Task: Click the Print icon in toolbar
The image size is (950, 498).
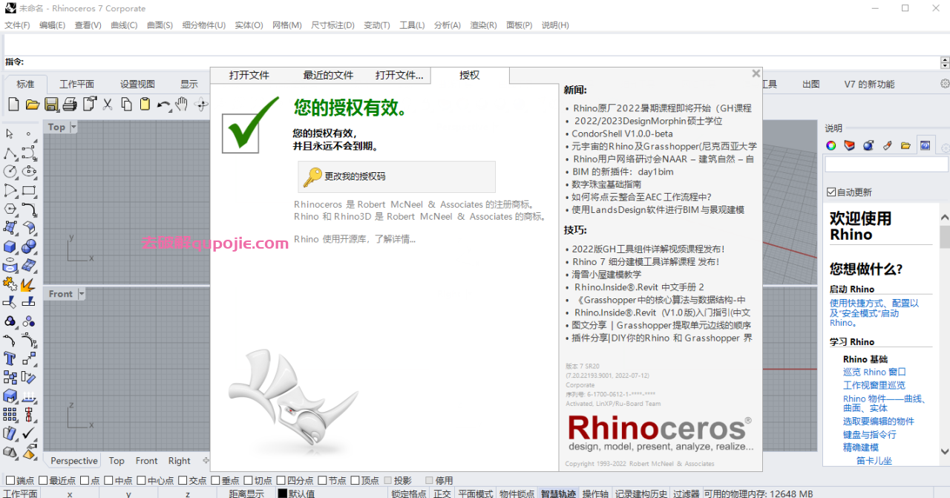Action: coord(70,104)
